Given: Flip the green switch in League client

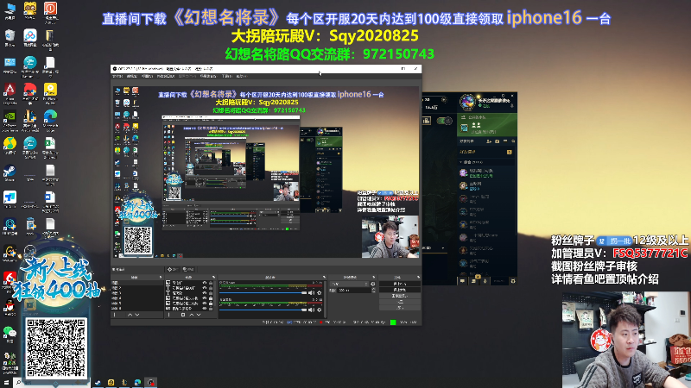Looking at the screenshot, I should 445,121.
